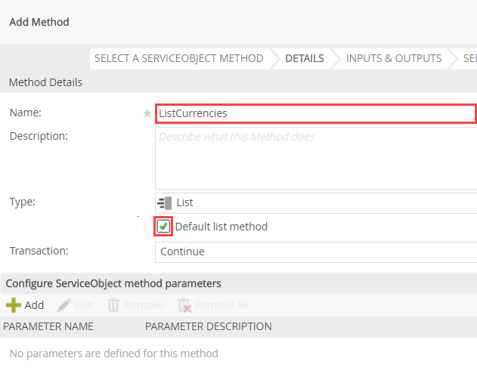Select the partially visible fourth wizard step
The height and width of the screenshot is (389, 477).
469,58
